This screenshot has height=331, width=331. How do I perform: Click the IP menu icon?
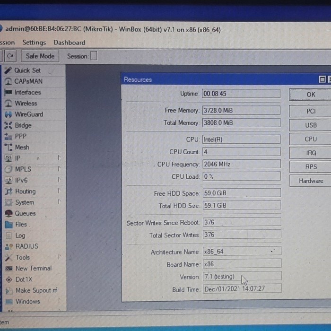(9, 158)
